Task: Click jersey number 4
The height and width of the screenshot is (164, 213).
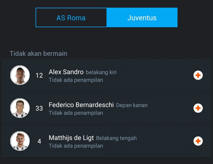Action: click(x=39, y=141)
